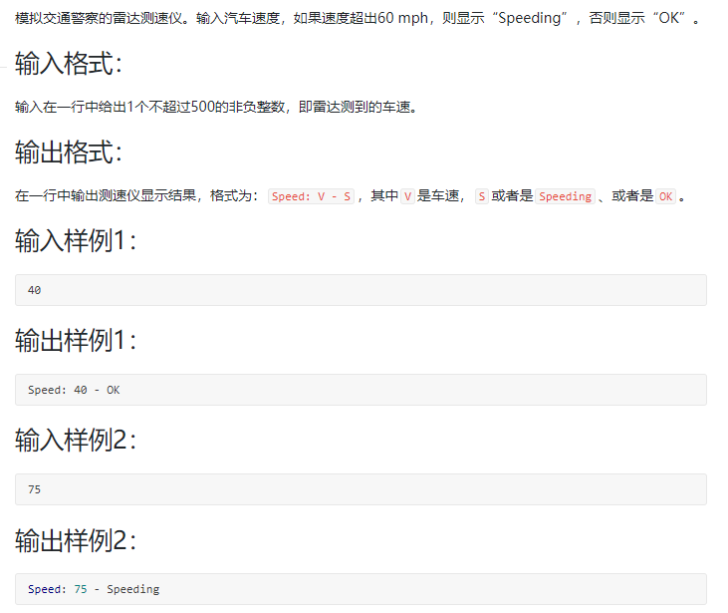Select the heading 输入格式:
Viewport: 728px width, 613px height.
pyautogui.click(x=69, y=63)
